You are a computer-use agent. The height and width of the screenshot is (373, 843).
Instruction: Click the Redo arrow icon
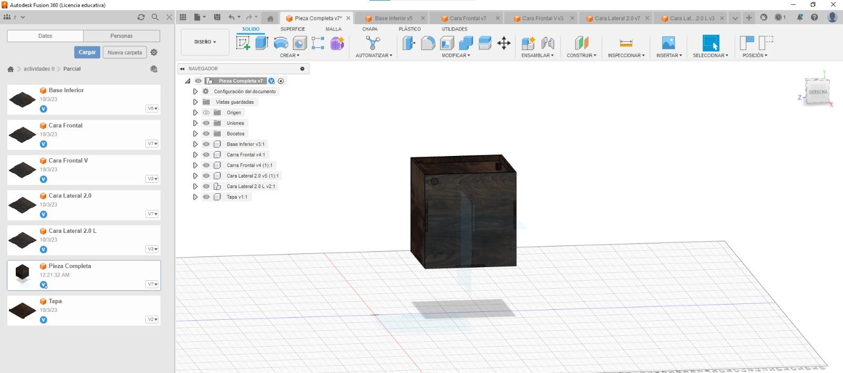pos(249,17)
